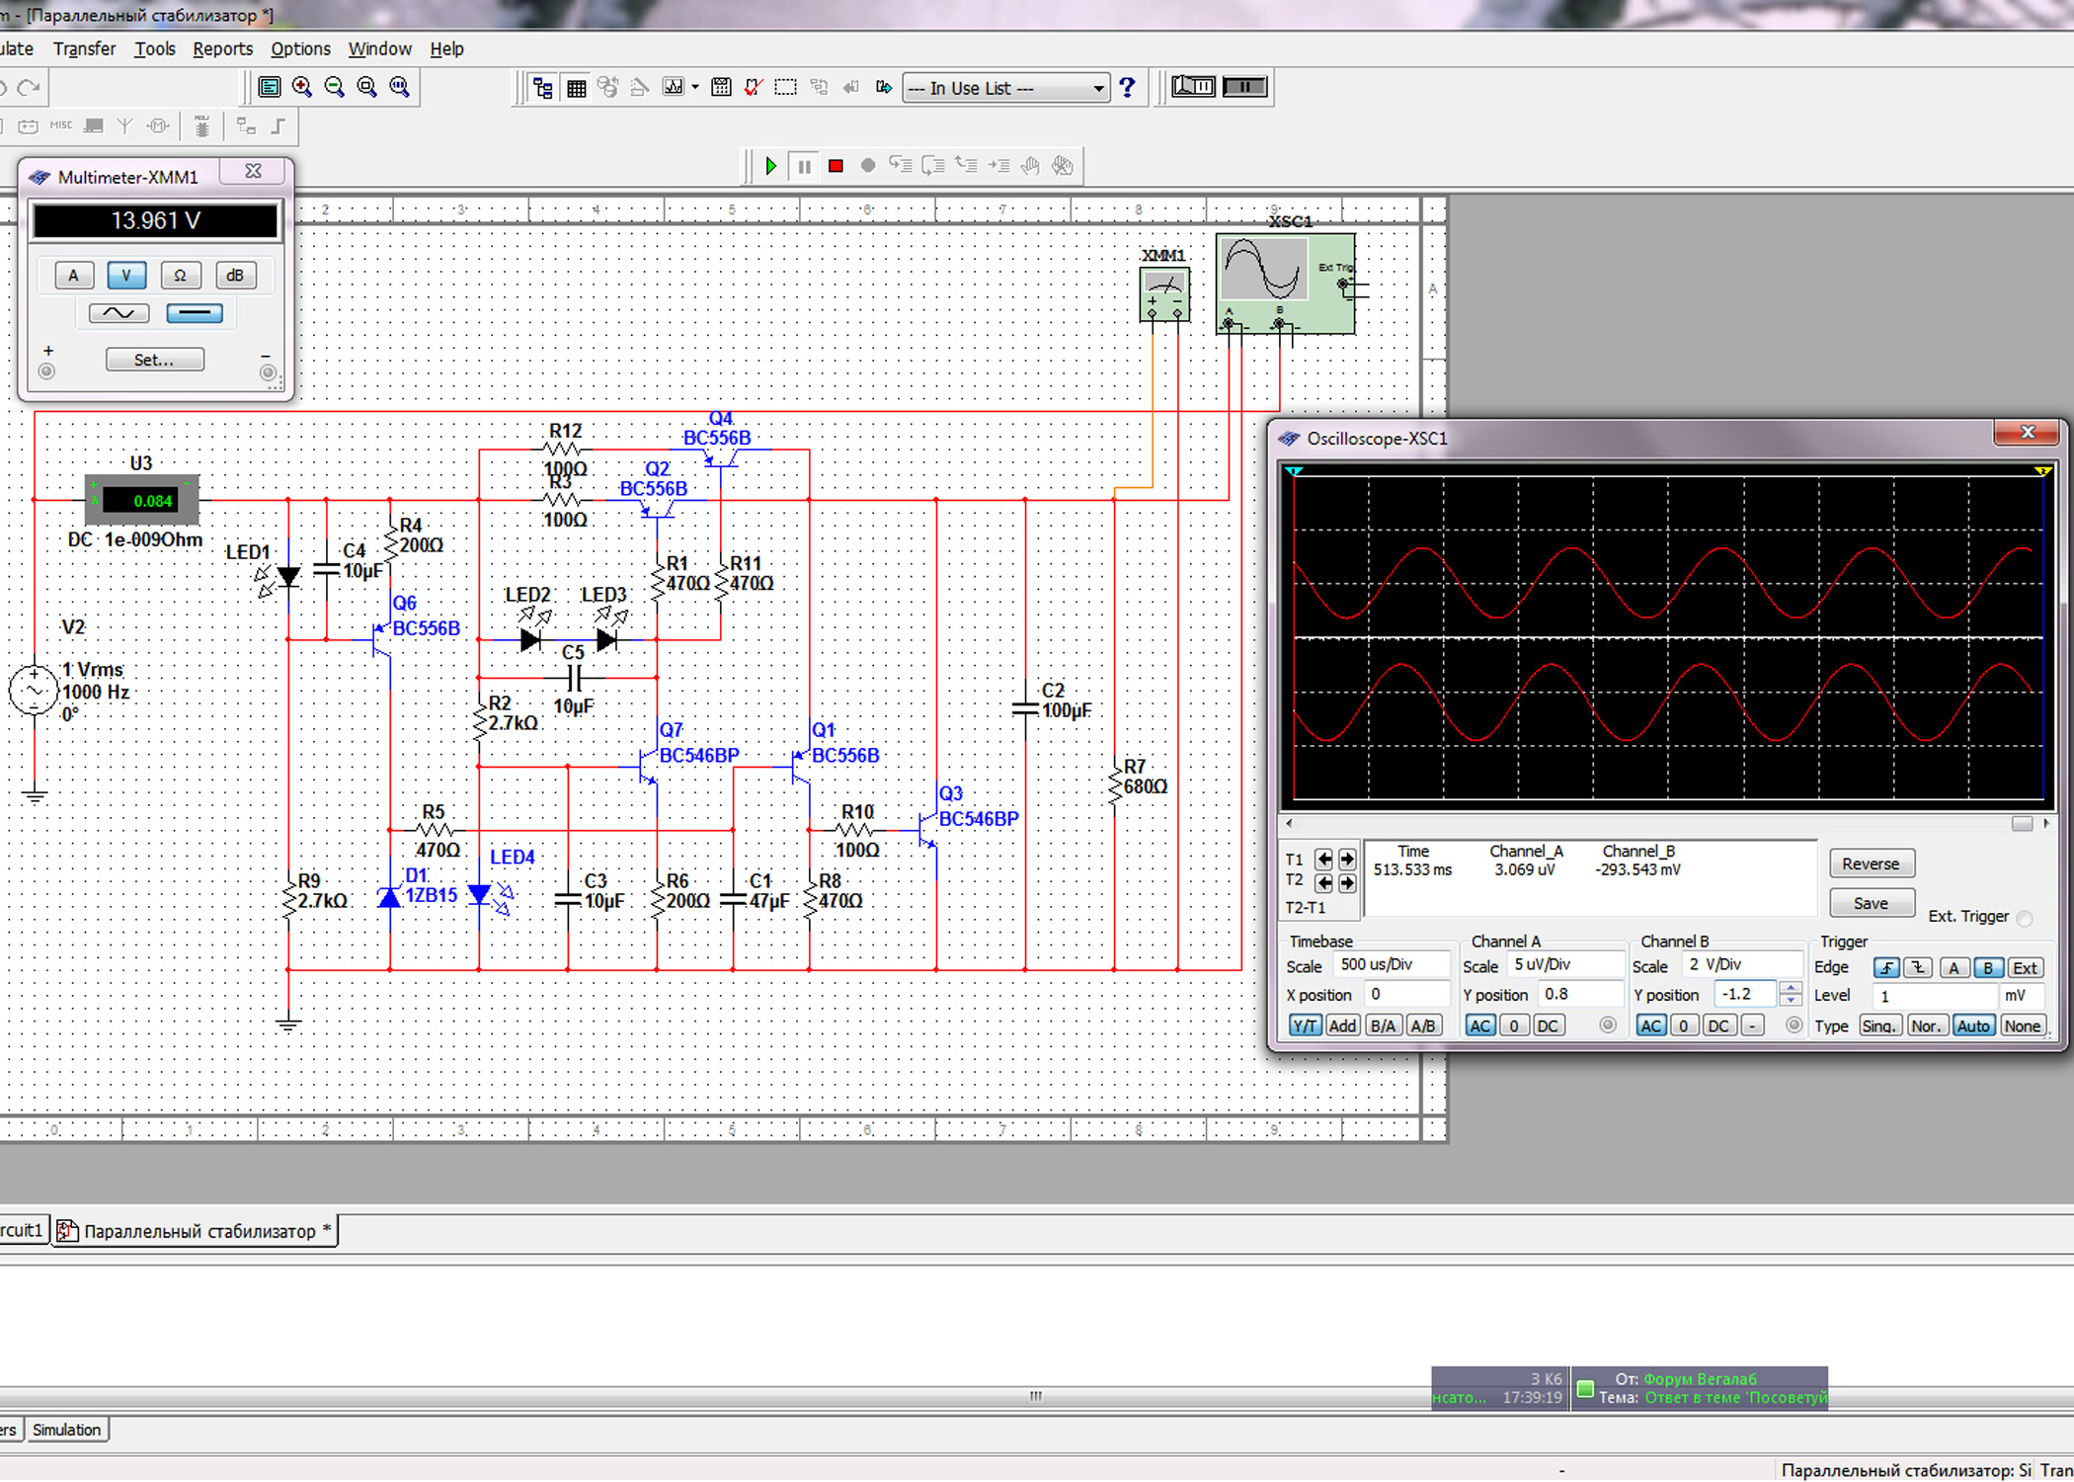The image size is (2074, 1482).
Task: Click the blue help question mark
Action: coord(1127,87)
